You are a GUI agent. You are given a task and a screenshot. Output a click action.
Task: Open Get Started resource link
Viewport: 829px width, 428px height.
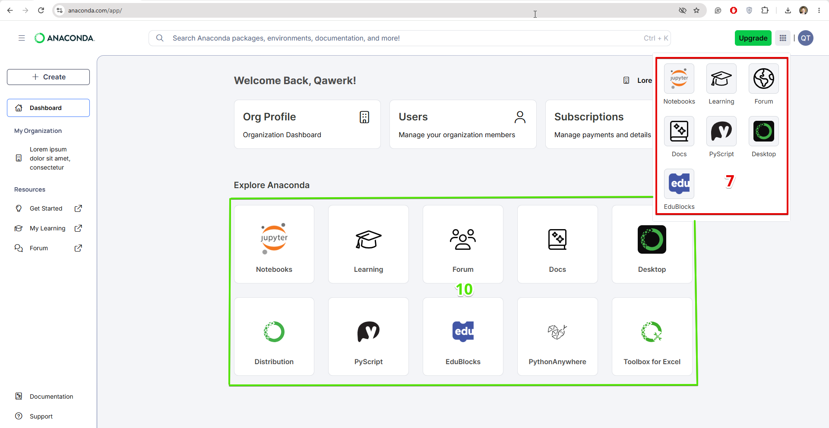pos(48,208)
